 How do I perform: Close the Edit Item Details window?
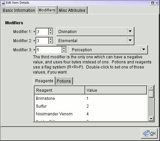(157, 3)
